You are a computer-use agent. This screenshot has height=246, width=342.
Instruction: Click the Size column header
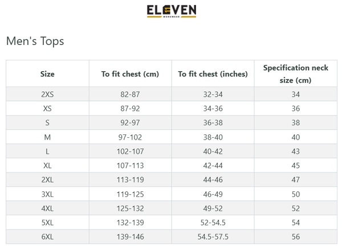click(x=47, y=74)
